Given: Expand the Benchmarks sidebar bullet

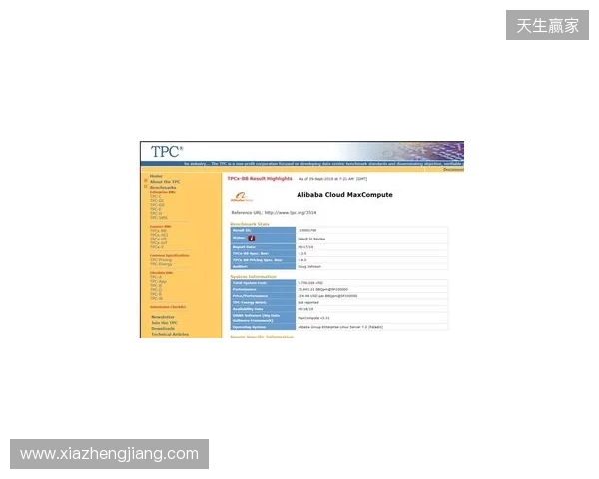Looking at the screenshot, I should tap(145, 187).
